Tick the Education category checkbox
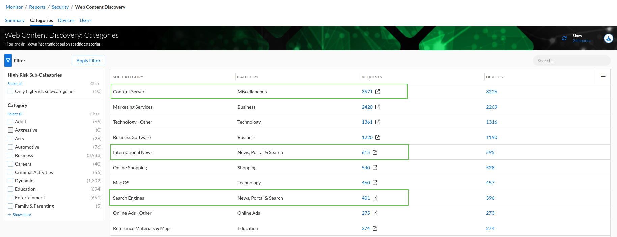 pyautogui.click(x=10, y=189)
